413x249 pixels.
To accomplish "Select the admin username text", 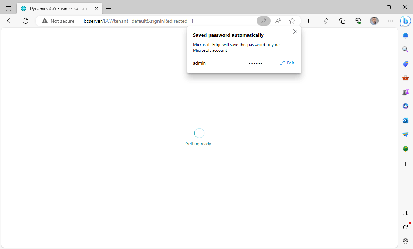I will pos(199,63).
